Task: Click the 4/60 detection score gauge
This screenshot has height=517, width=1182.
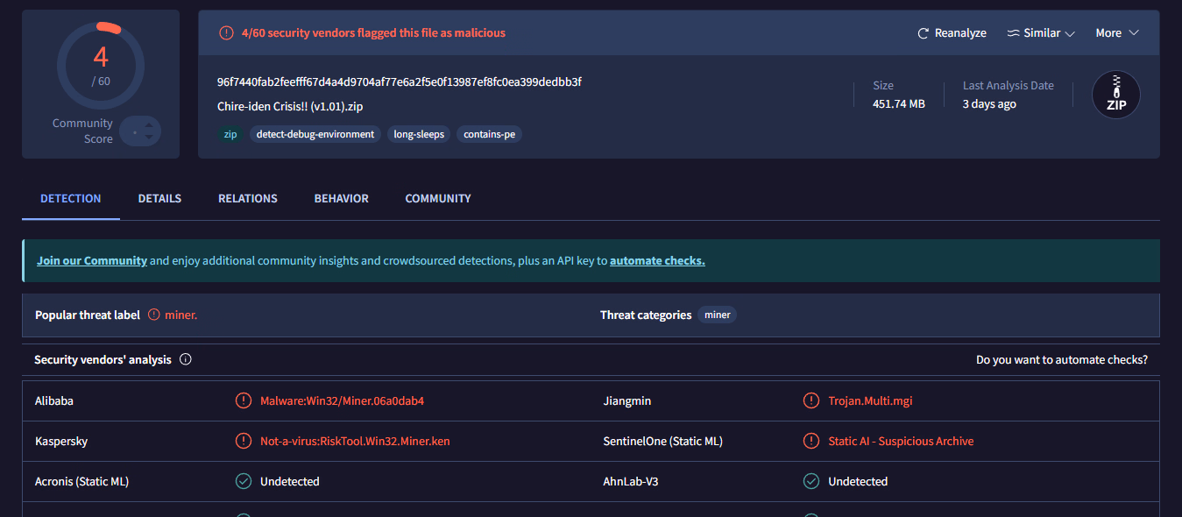Action: click(x=101, y=66)
